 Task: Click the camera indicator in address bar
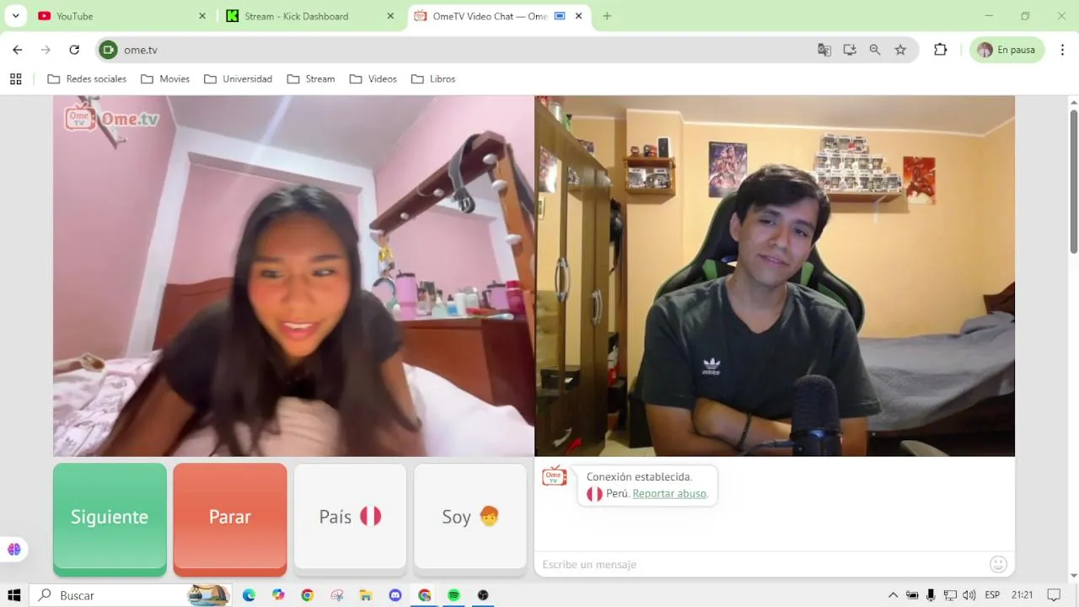108,50
